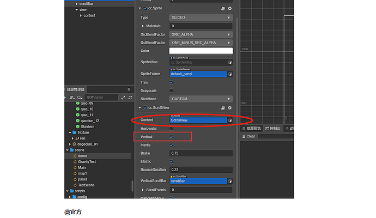Click VerticalScrollBar field picker icon
The image size is (376, 218).
(230, 181)
